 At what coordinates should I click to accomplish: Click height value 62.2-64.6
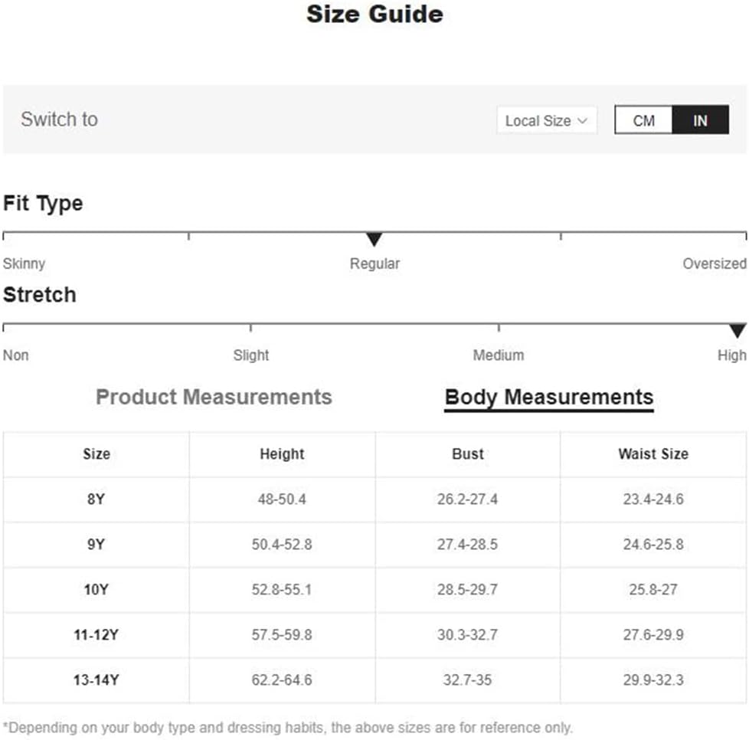pos(282,679)
